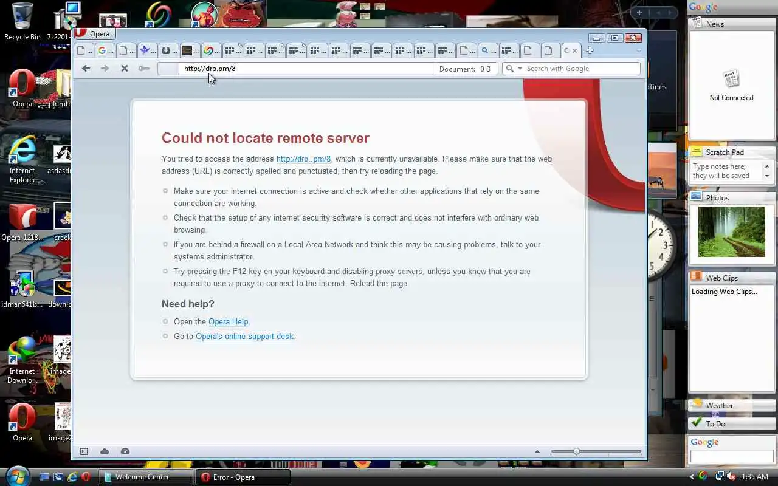Click the News gadget header
This screenshot has width=778, height=486.
pos(732,24)
